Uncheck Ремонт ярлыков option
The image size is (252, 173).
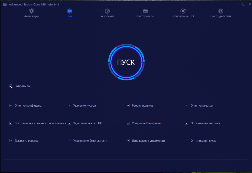click(128, 106)
